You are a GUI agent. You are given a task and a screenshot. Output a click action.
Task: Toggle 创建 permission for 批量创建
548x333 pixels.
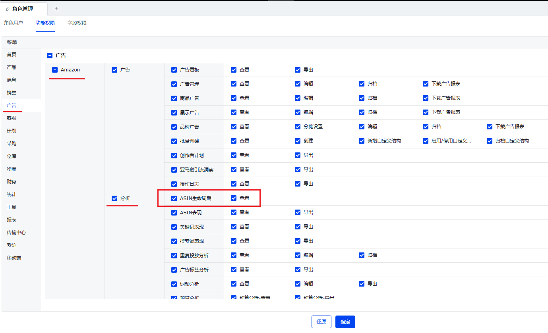pos(298,141)
